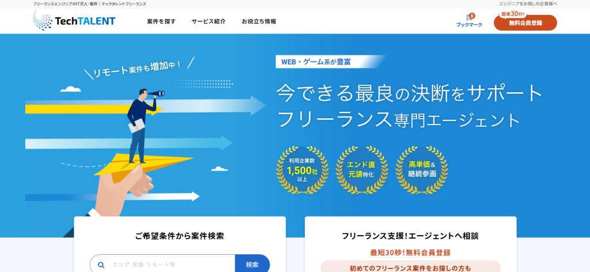Open the ブックマーク bookmark icon

[x=468, y=21]
